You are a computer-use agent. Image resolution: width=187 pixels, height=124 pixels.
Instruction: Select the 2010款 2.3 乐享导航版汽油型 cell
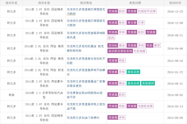point(44,95)
